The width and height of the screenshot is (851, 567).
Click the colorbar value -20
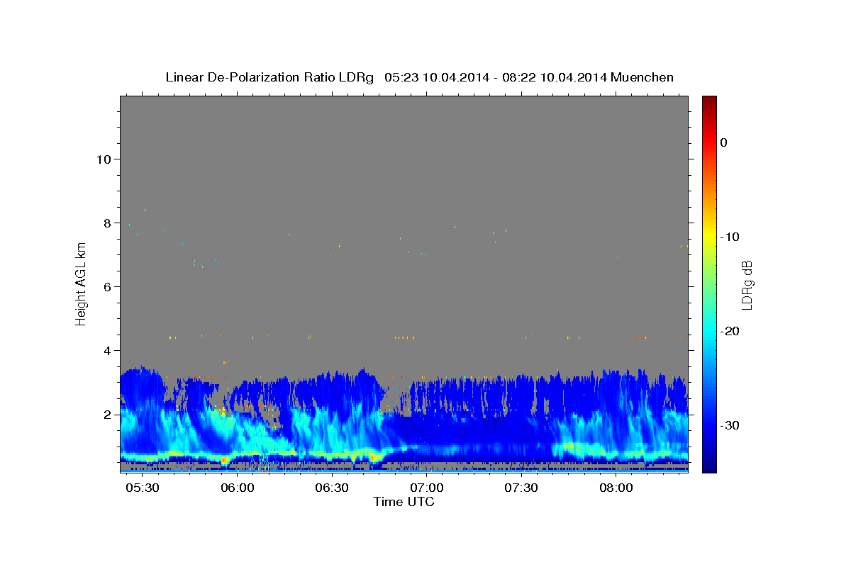[x=730, y=331]
